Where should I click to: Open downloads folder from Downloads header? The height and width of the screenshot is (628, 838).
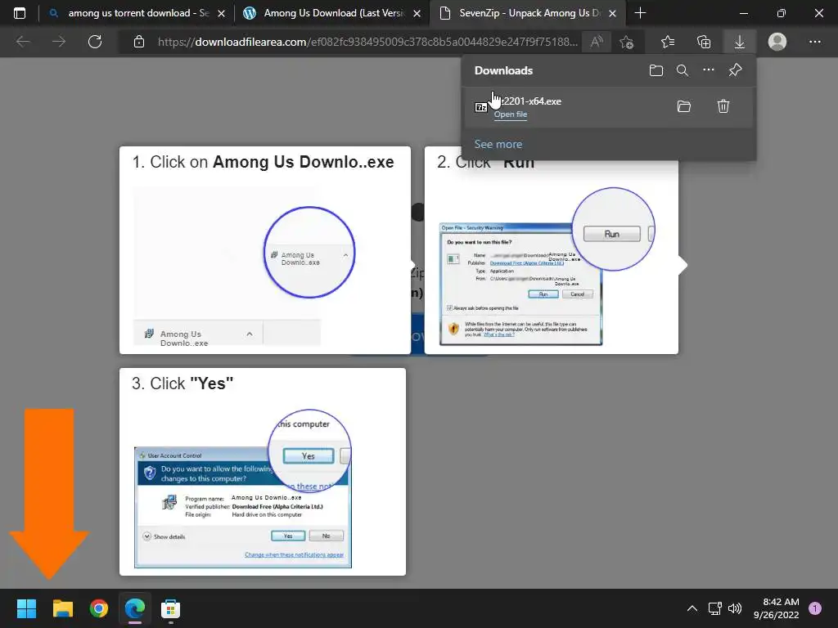pyautogui.click(x=656, y=70)
